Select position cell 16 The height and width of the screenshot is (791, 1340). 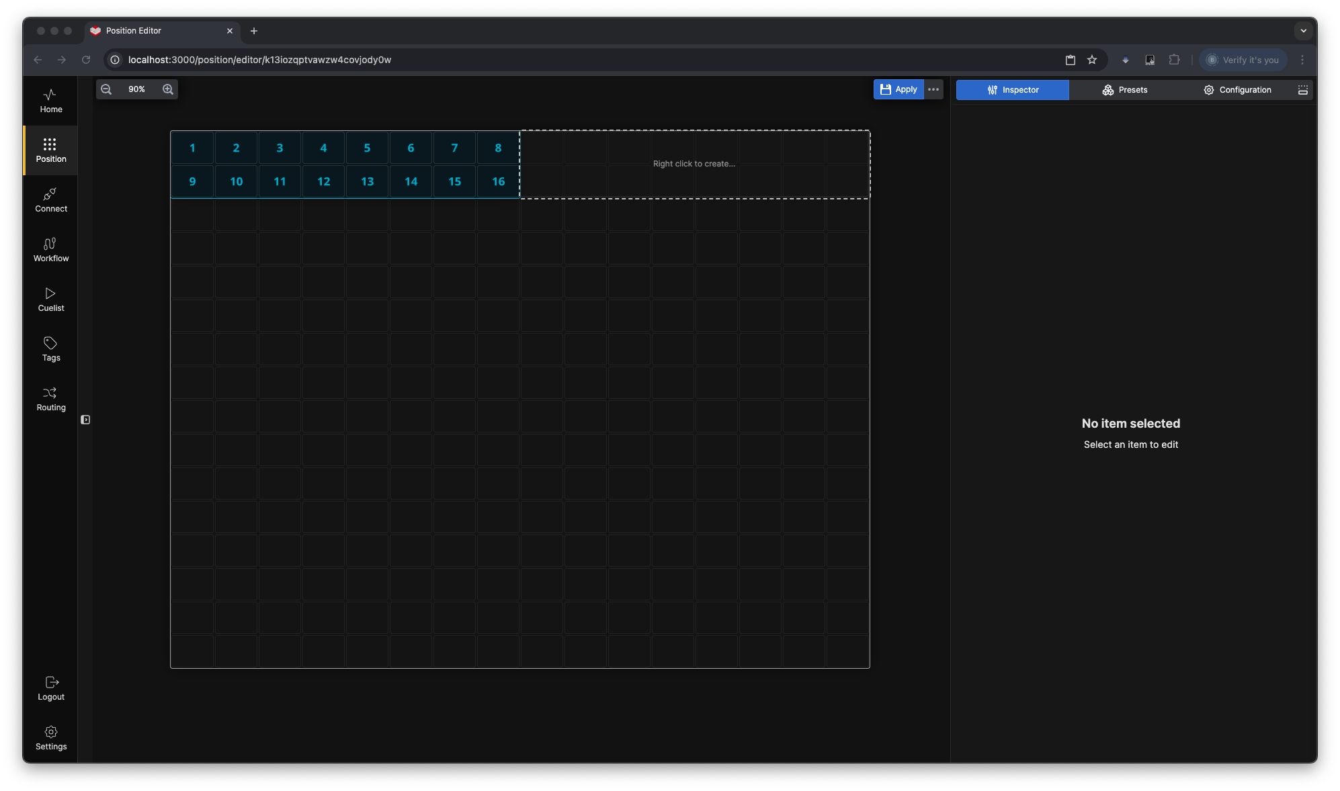coord(498,181)
